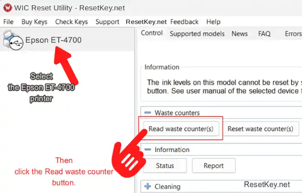Click the ink levels information text
302x193 pixels.
224,87
